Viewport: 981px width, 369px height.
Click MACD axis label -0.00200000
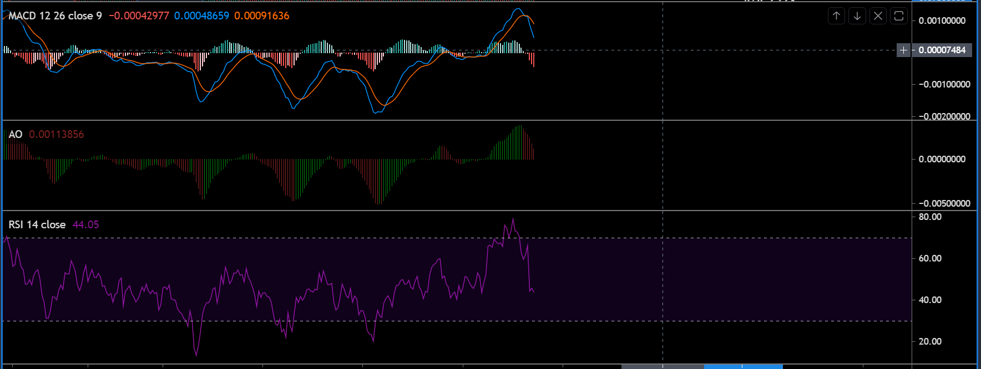point(944,116)
